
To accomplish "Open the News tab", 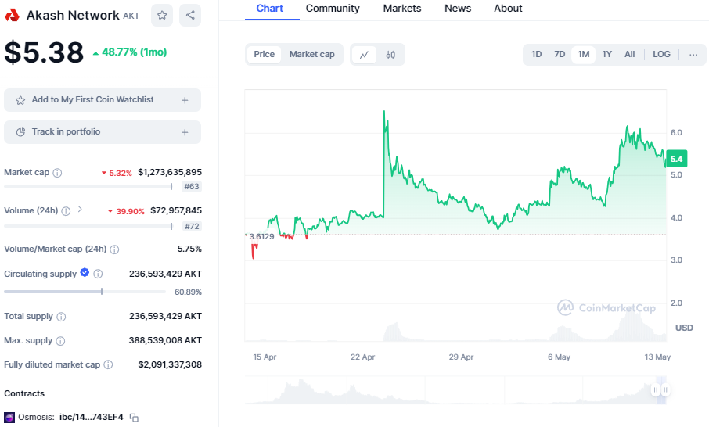I will coord(458,9).
